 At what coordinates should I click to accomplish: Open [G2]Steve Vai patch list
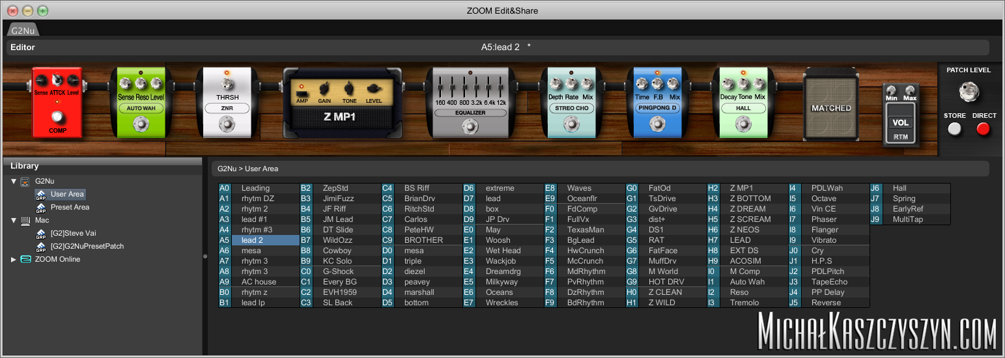coord(73,233)
